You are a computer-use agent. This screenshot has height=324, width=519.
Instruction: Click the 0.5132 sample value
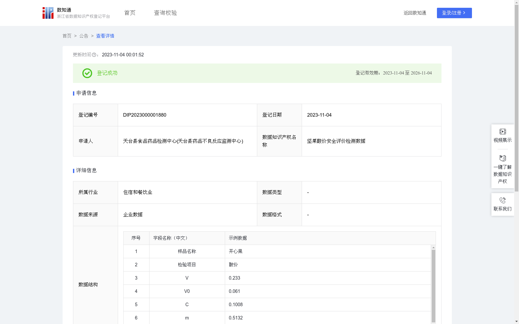click(236, 318)
